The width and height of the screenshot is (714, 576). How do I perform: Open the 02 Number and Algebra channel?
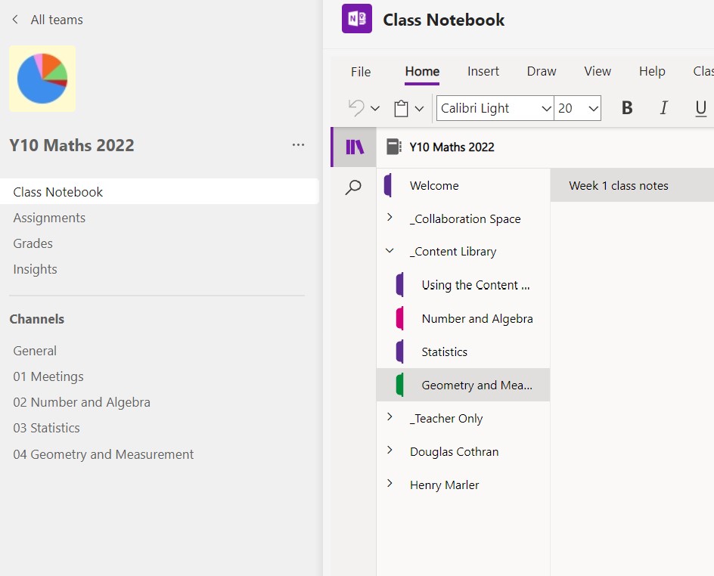(x=82, y=402)
